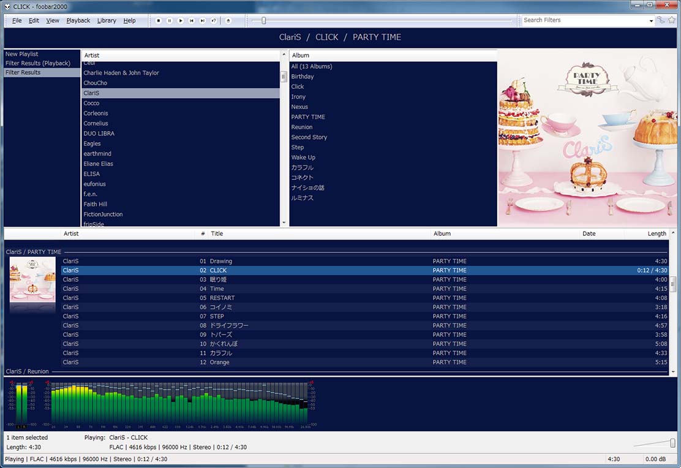Screen dimensions: 681x468
Task: Sort the playlist by the Length column
Action: pos(646,233)
